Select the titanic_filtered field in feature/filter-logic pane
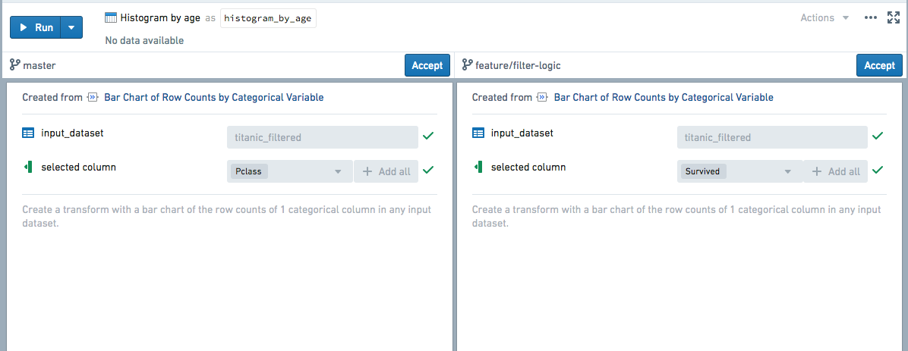Image resolution: width=908 pixels, height=351 pixels. pyautogui.click(x=773, y=138)
